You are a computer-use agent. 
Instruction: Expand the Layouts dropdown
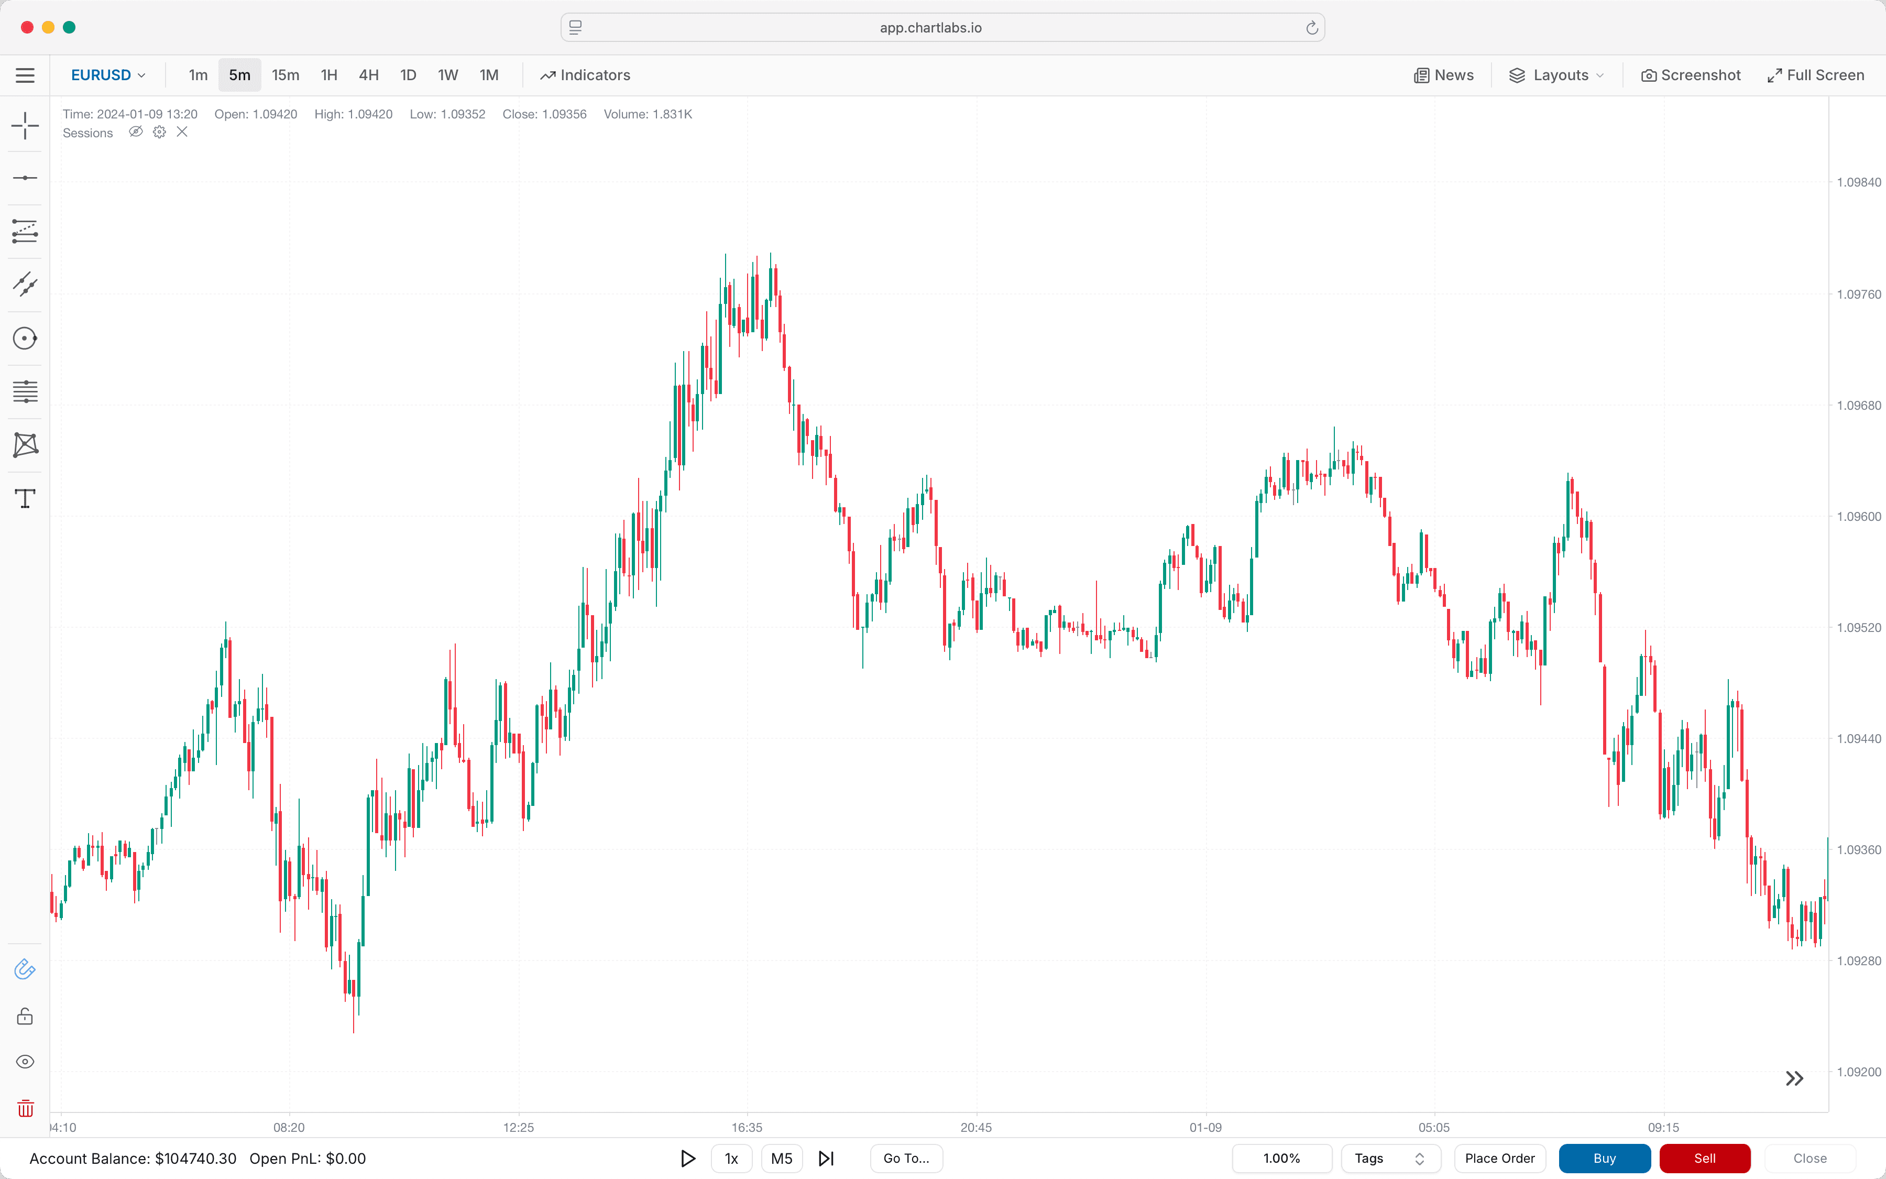click(x=1556, y=75)
